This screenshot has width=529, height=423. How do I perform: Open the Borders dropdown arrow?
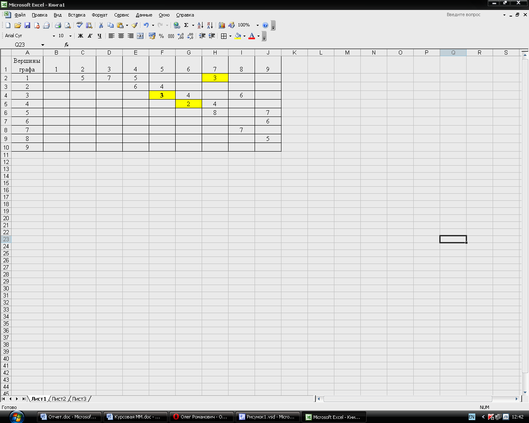click(230, 36)
